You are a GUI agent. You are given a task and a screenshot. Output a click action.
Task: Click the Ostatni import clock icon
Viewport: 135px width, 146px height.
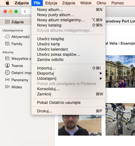click(7, 73)
